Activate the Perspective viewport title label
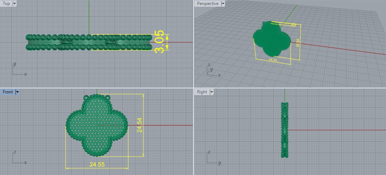This screenshot has height=175, width=386. [x=207, y=4]
